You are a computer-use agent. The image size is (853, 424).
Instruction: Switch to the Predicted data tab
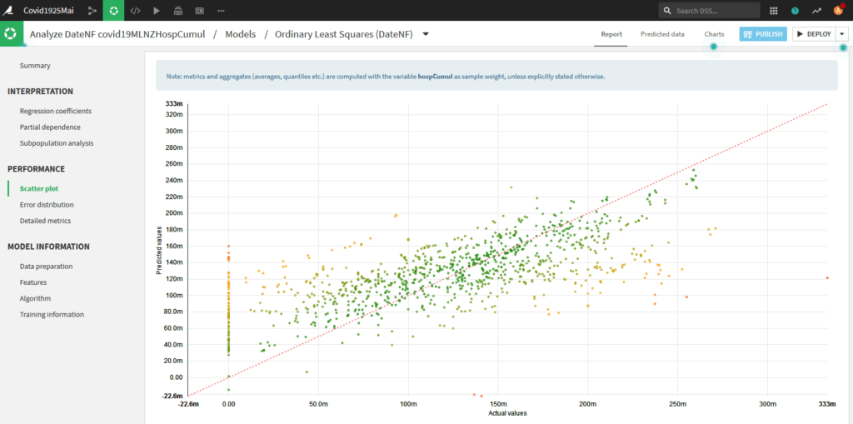click(662, 34)
